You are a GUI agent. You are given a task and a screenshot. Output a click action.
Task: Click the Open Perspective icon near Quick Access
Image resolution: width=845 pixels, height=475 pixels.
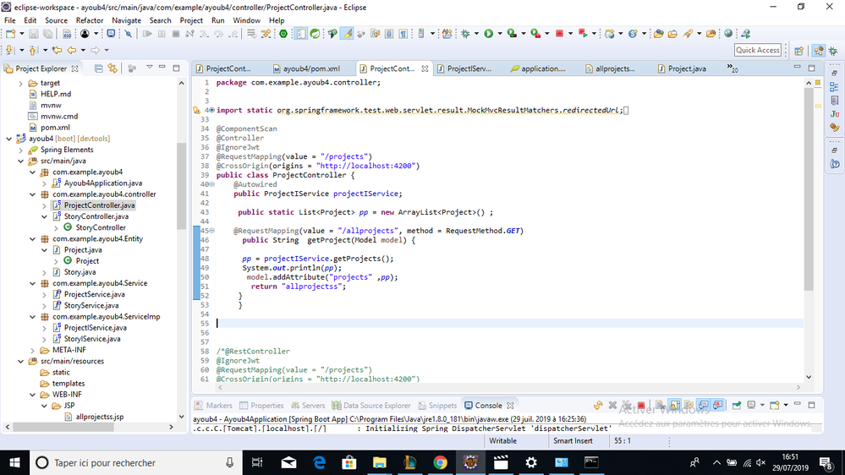click(x=798, y=51)
